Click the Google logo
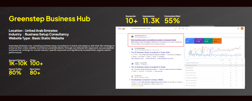Viewport: 252px width, 101px height. 121,29
